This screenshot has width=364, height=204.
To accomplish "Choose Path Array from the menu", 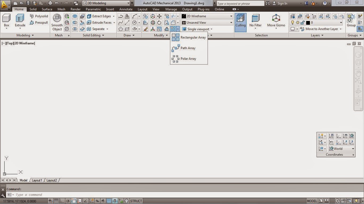I will (189, 48).
